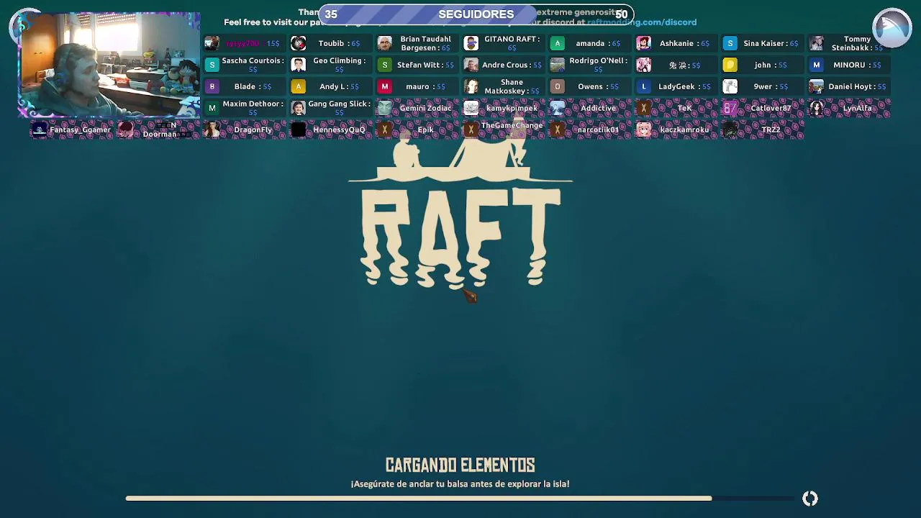This screenshot has height=518, width=921.
Task: Click amanda's green A avatar
Action: point(558,43)
